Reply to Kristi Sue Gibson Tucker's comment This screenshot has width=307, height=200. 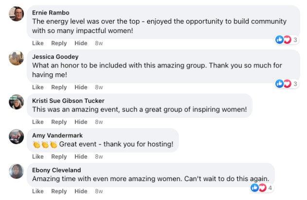(x=59, y=122)
